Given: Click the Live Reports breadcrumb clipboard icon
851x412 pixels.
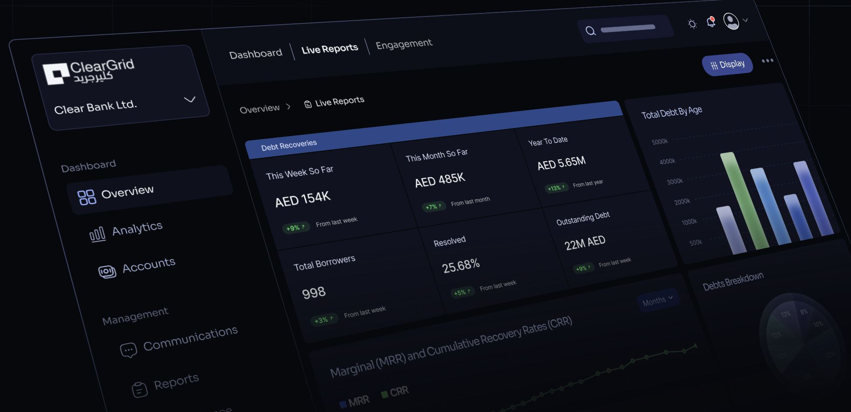Looking at the screenshot, I should (x=308, y=104).
